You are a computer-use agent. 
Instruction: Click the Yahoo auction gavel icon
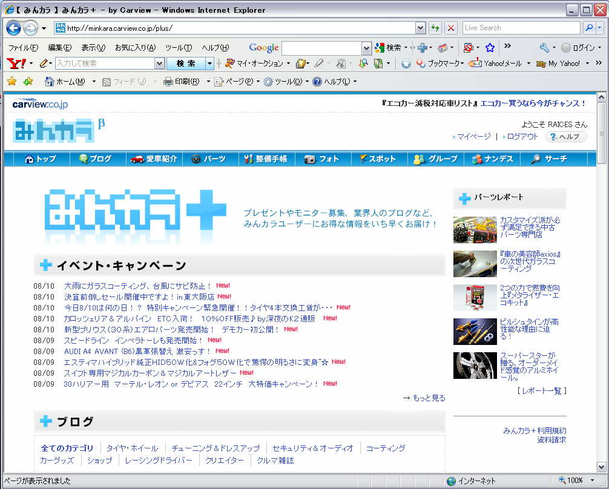pyautogui.click(x=229, y=63)
